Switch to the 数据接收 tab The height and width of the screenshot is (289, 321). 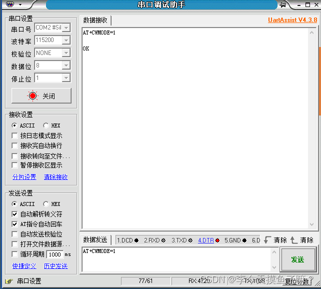pyautogui.click(x=95, y=20)
